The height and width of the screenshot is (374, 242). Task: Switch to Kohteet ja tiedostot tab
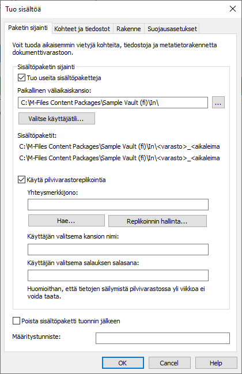point(82,29)
